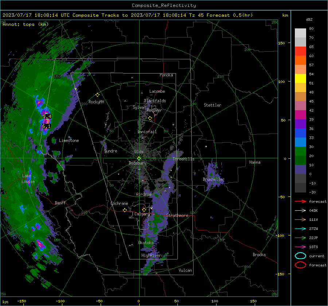This screenshot has width=328, height=306.
Task: Click the yellow diamond marker near RedDeer
Action: point(150,118)
